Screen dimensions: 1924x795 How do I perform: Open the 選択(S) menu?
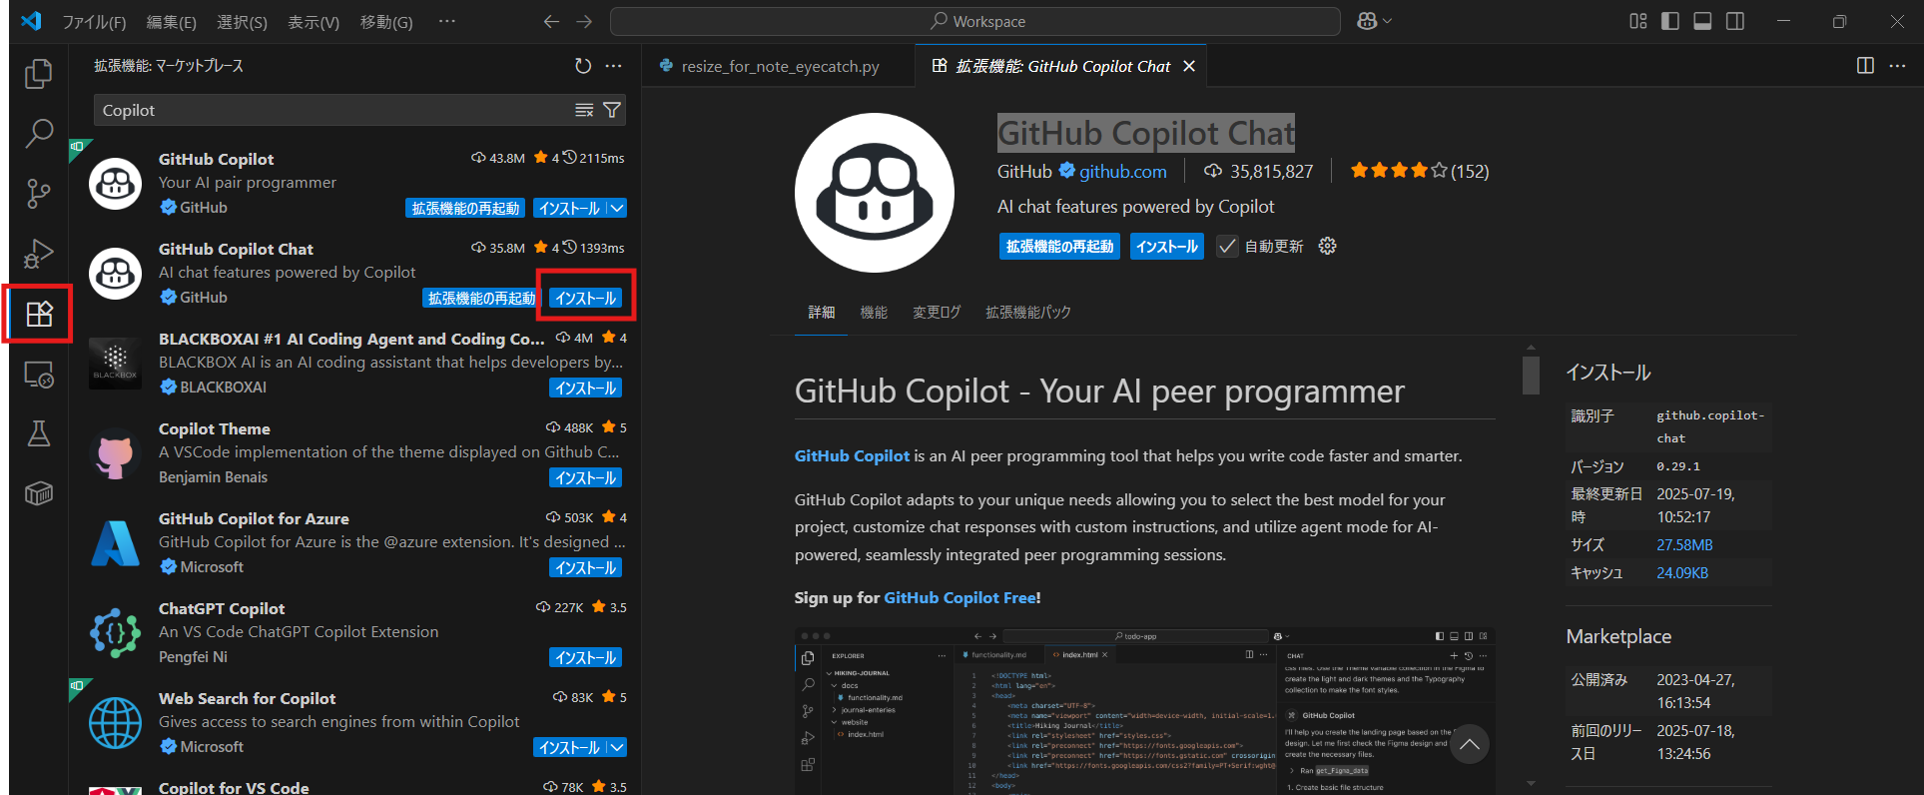click(243, 22)
